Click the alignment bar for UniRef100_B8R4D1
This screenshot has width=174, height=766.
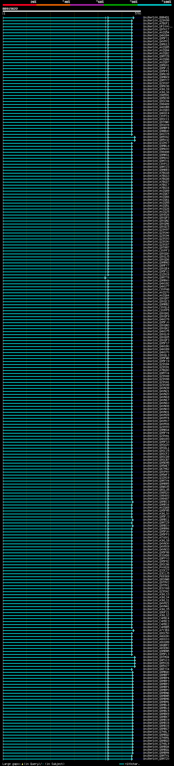tap(69, 18)
